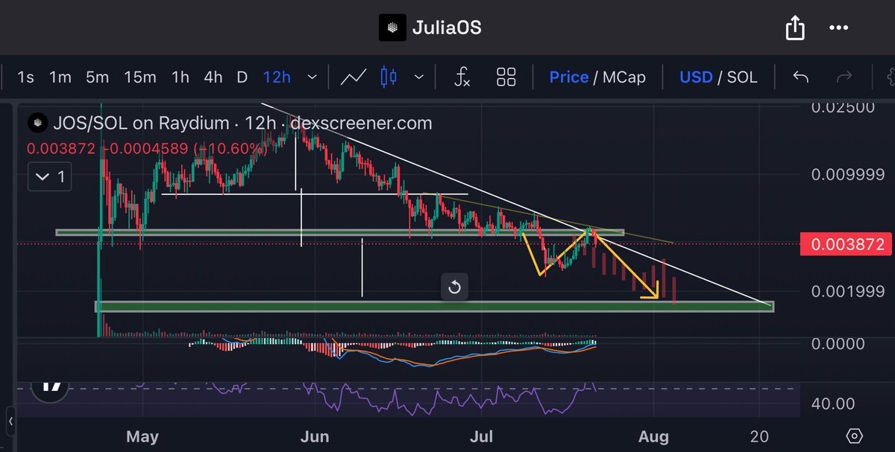Viewport: 895px width, 452px height.
Task: Tap the share icon in header
Action: click(x=795, y=28)
